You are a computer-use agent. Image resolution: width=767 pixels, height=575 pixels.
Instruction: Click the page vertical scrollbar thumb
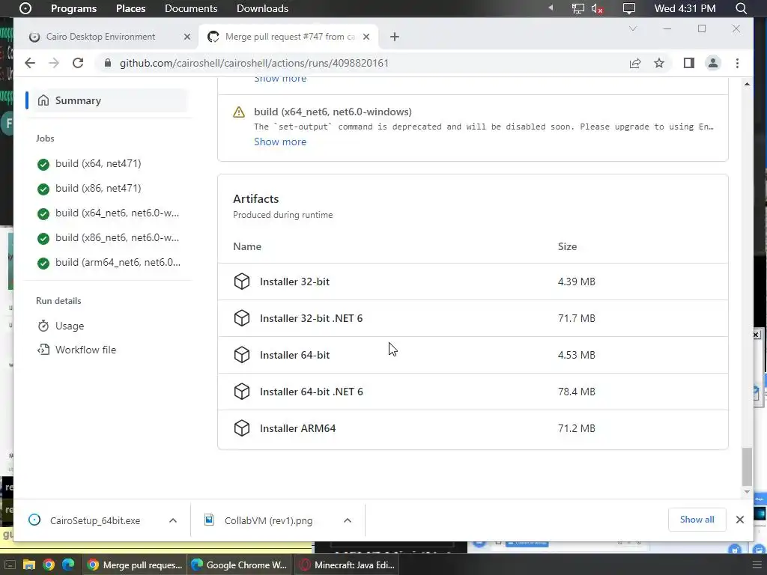pyautogui.click(x=747, y=466)
